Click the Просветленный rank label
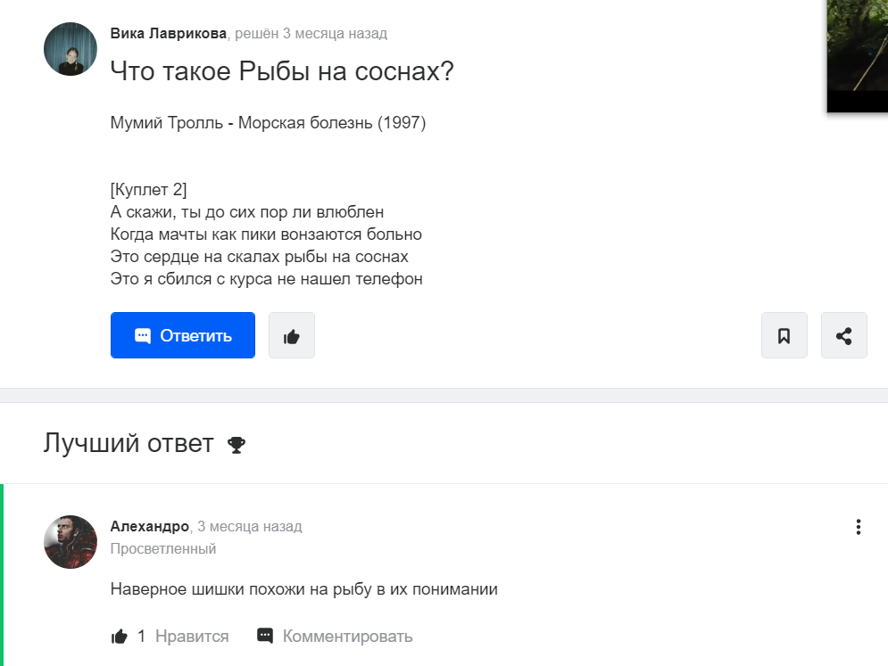The height and width of the screenshot is (666, 888). coord(163,549)
